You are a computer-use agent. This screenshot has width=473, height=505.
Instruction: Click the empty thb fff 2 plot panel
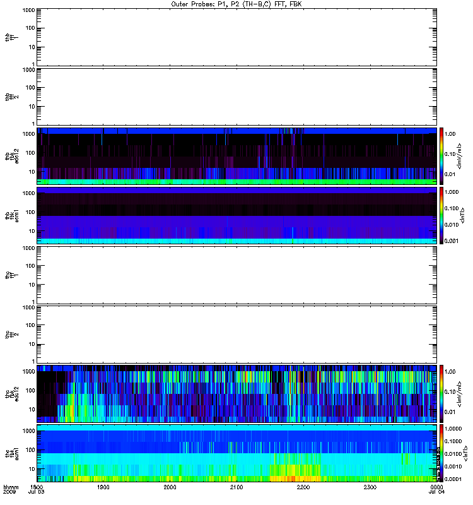(237, 97)
